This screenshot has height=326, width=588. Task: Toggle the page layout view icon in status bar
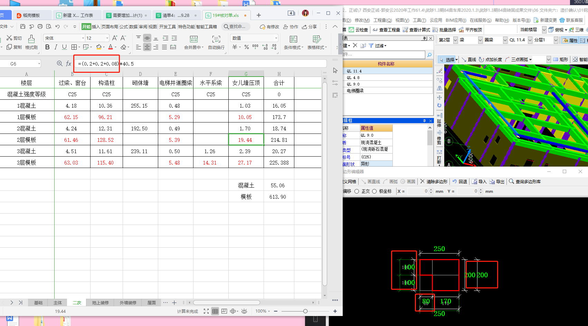[x=224, y=311]
